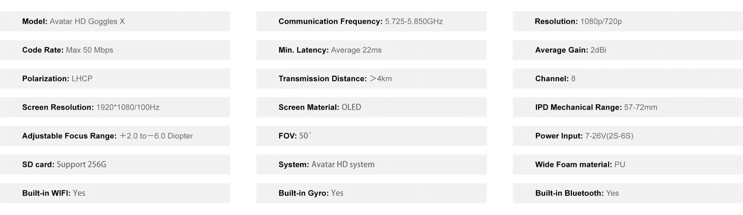Click the Min. Latency Average 22ms row
The height and width of the screenshot is (215, 743).
371,50
